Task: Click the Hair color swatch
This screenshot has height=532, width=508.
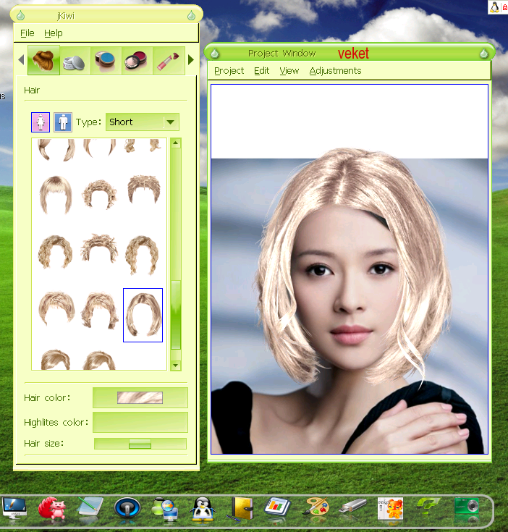Action: 140,397
